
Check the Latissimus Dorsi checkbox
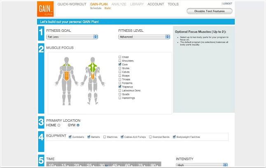click(x=120, y=90)
